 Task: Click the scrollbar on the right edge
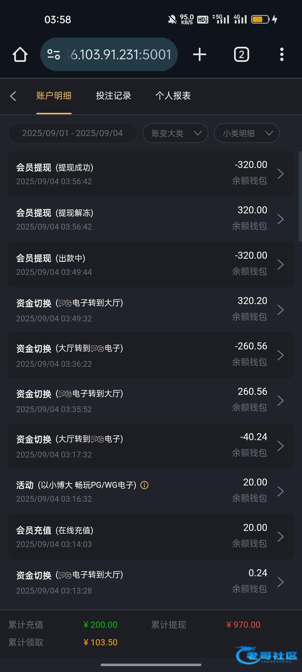[x=300, y=196]
